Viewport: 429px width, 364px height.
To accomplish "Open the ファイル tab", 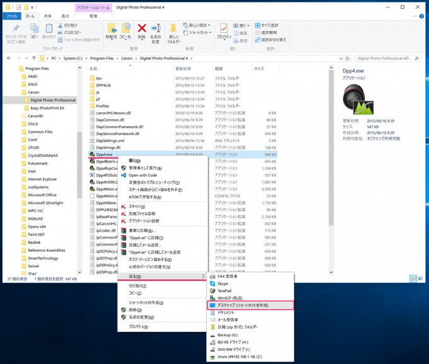I will point(12,16).
